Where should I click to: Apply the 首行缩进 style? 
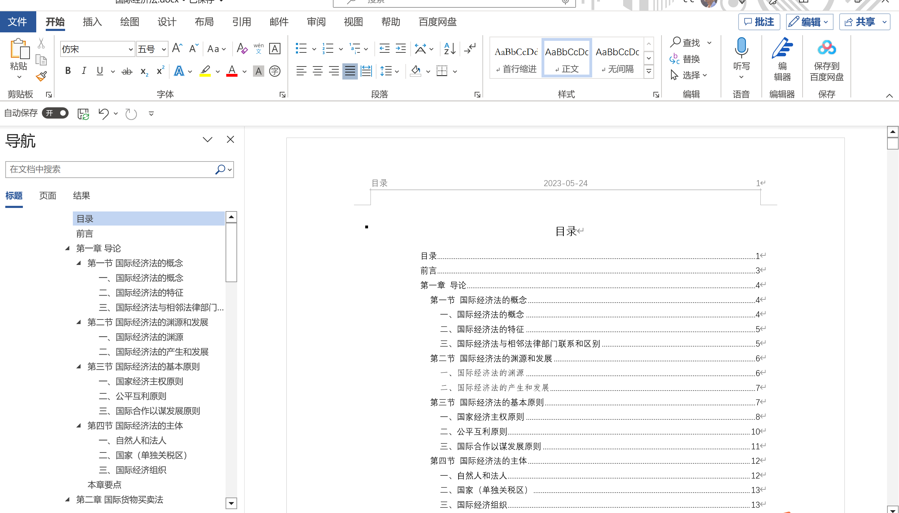point(516,58)
